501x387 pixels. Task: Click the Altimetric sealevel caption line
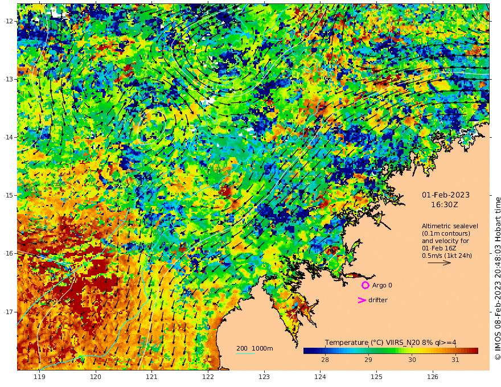(450, 226)
